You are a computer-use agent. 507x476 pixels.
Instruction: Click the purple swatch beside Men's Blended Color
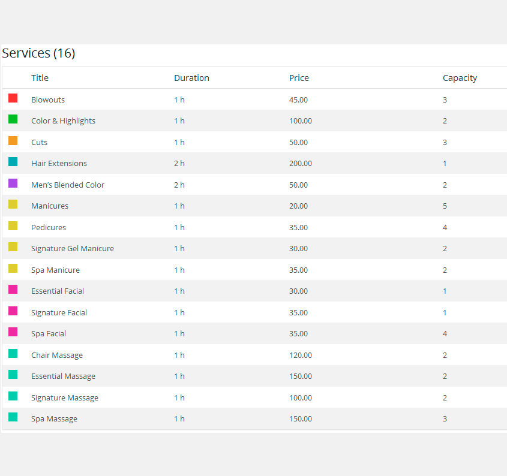(x=13, y=183)
